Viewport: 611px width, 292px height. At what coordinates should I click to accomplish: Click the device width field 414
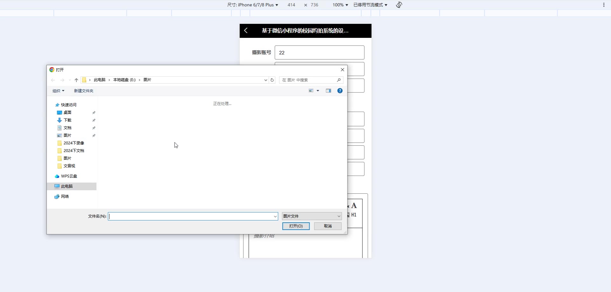(291, 5)
